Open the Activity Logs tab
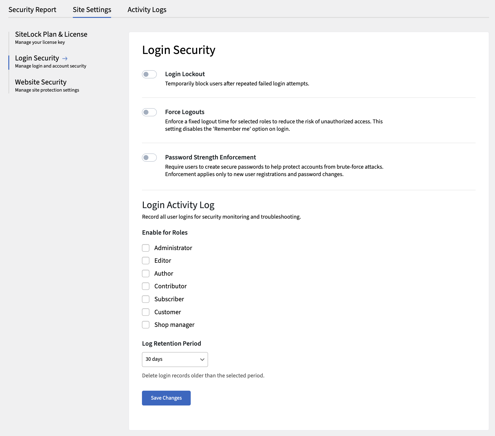Viewport: 495px width, 436px height. tap(147, 10)
